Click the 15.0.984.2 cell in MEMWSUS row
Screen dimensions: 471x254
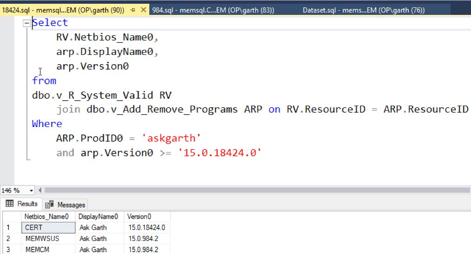[147, 239]
